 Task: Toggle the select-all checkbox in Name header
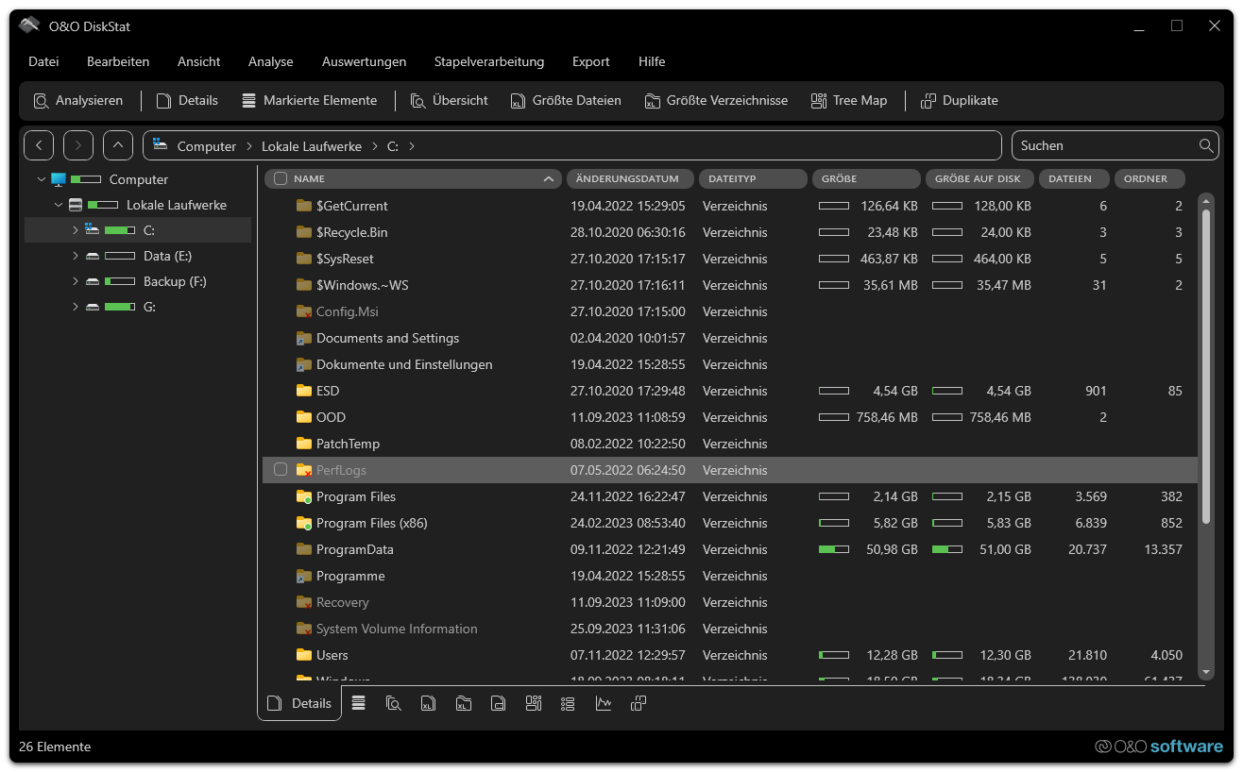281,178
